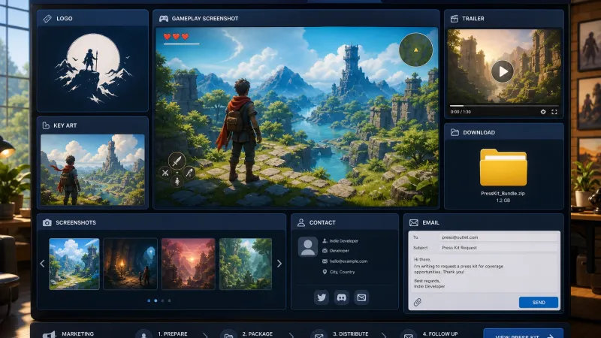Open trailer settings gear

543,112
